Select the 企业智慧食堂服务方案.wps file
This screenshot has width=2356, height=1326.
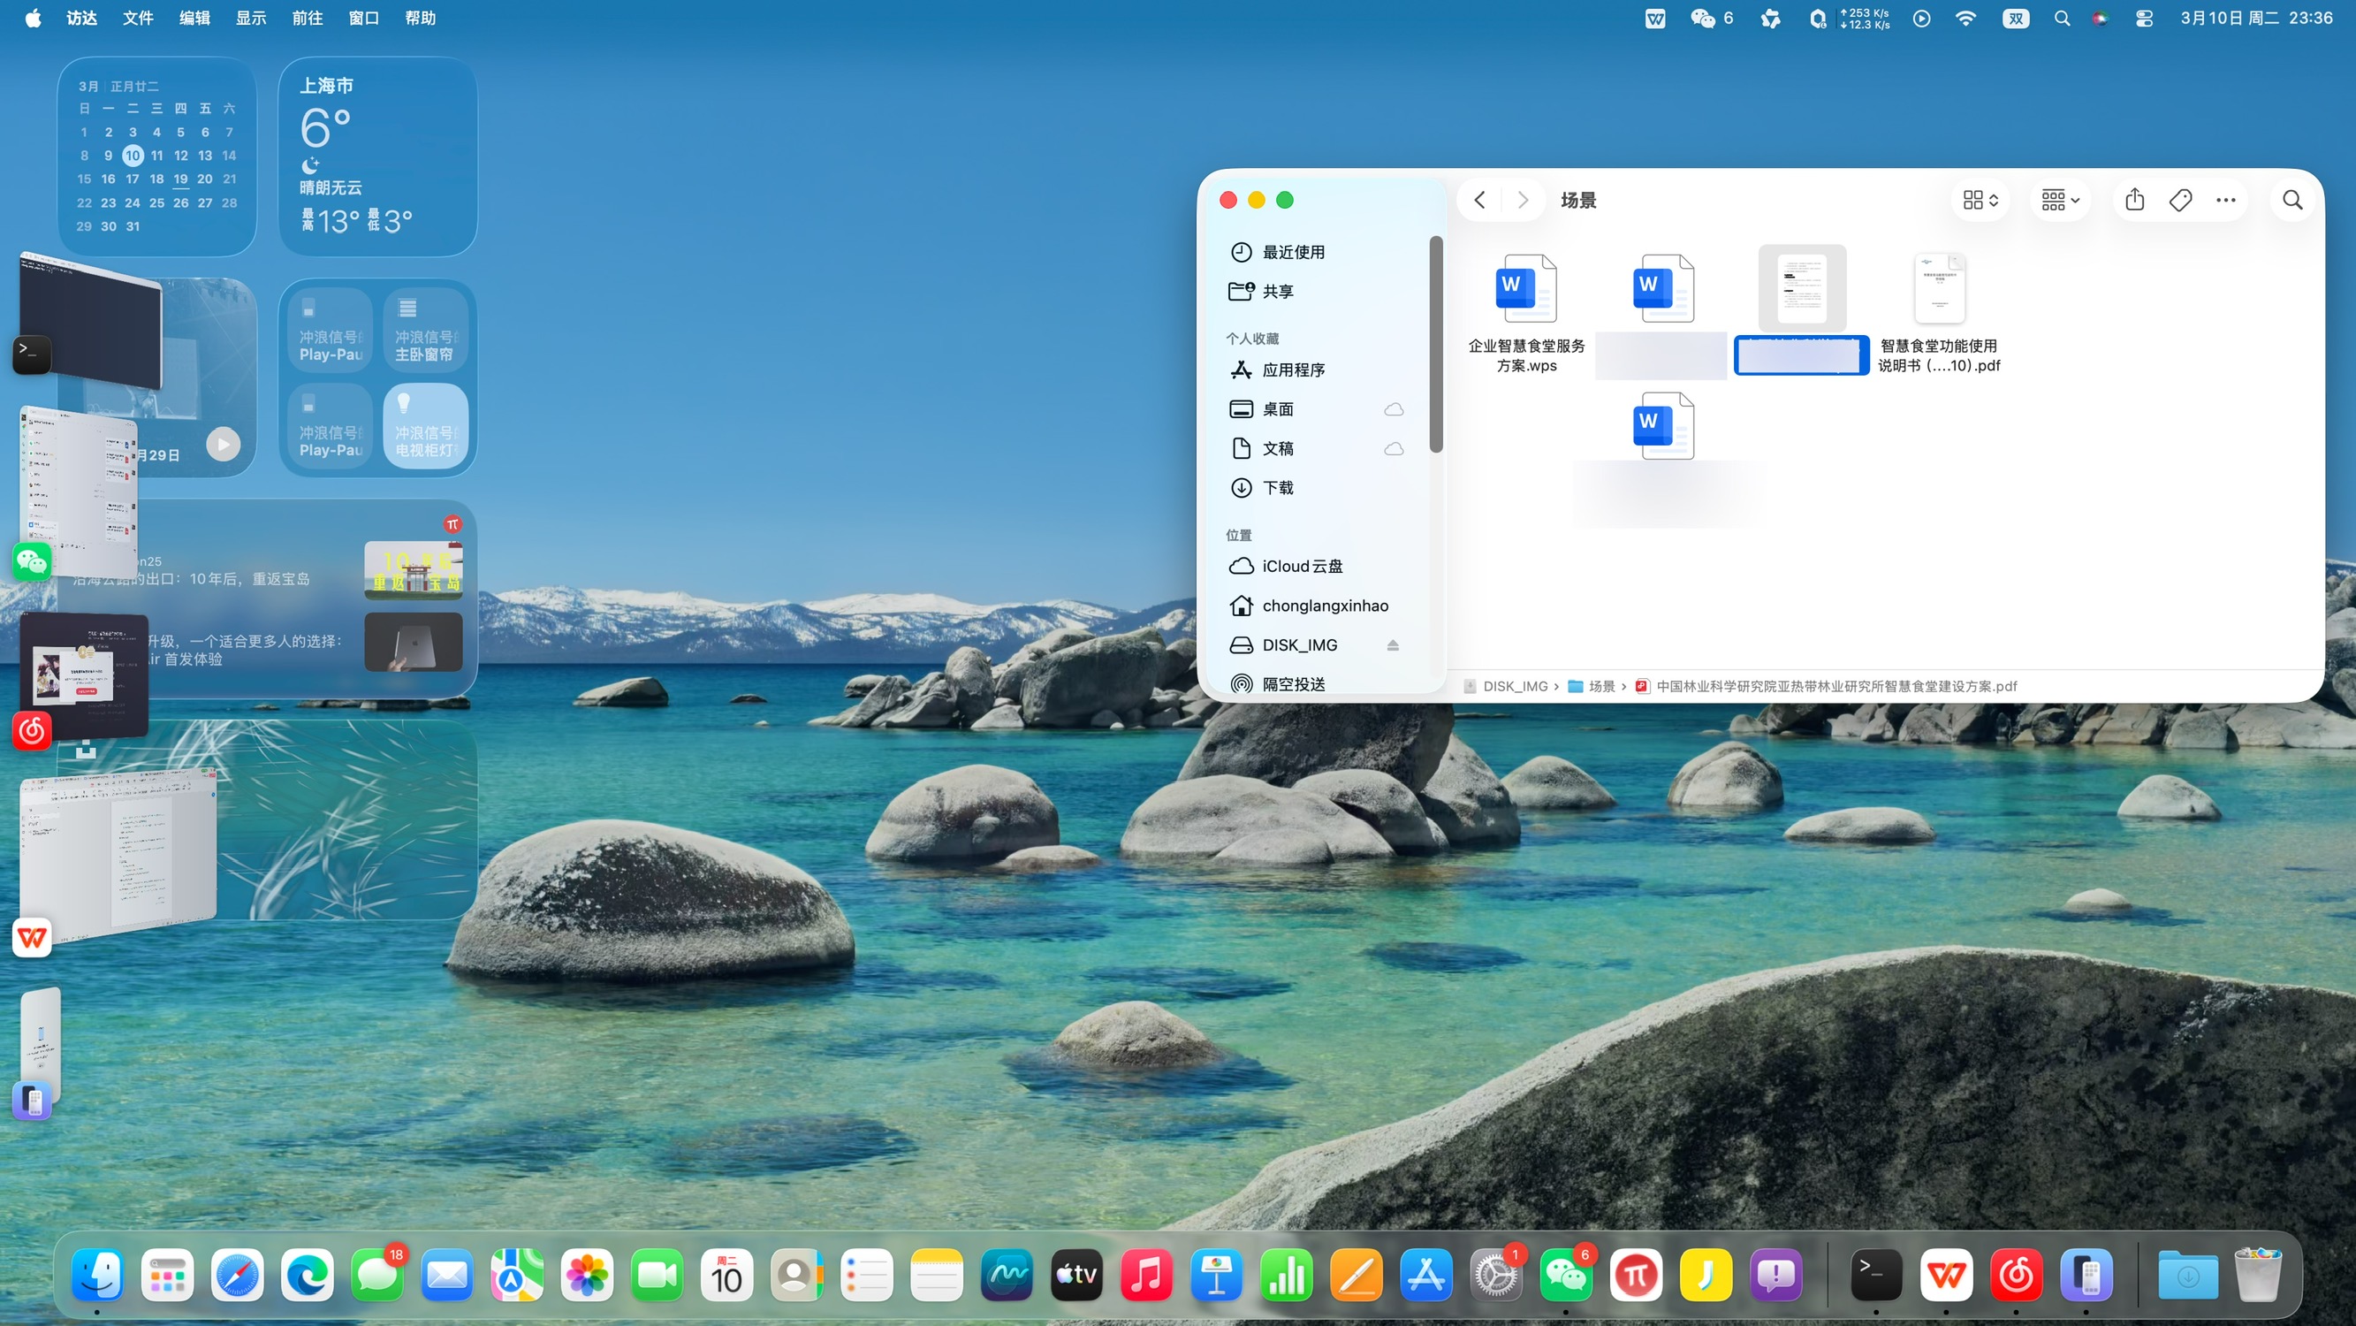[x=1525, y=289]
